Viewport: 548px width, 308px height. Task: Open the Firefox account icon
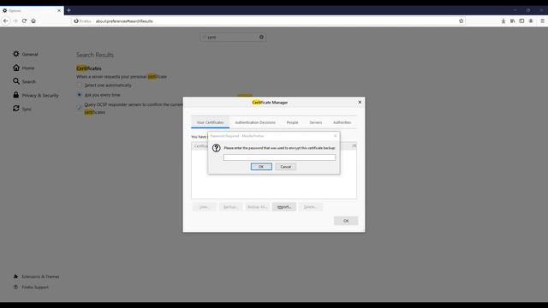(x=531, y=21)
